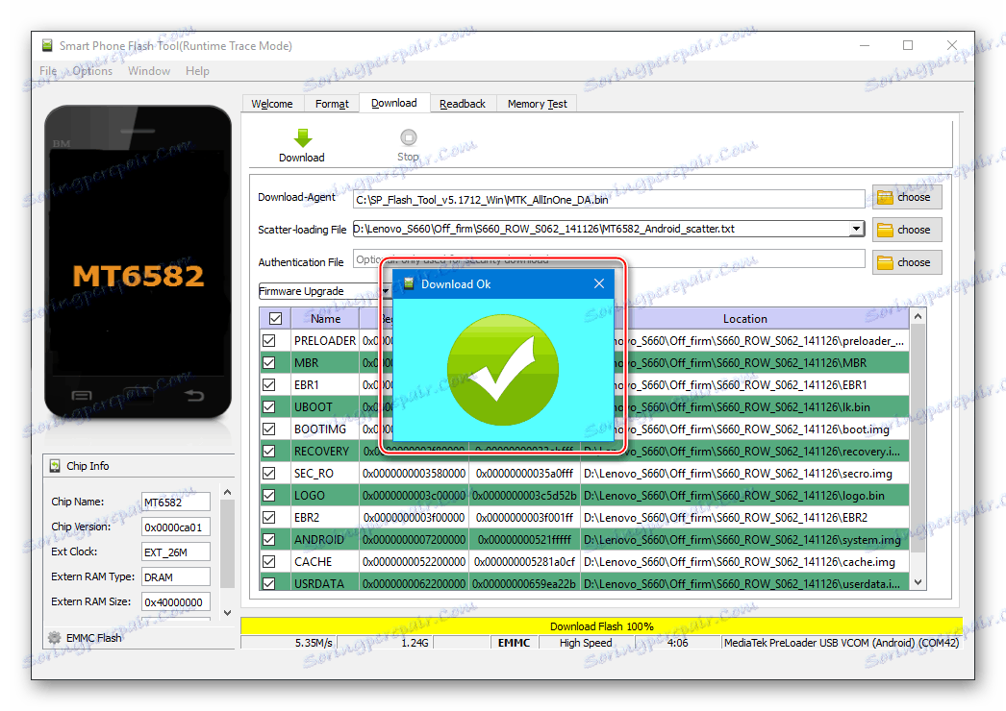Click the EMMC Flash icon at bottom left
This screenshot has width=1006, height=711.
(55, 637)
